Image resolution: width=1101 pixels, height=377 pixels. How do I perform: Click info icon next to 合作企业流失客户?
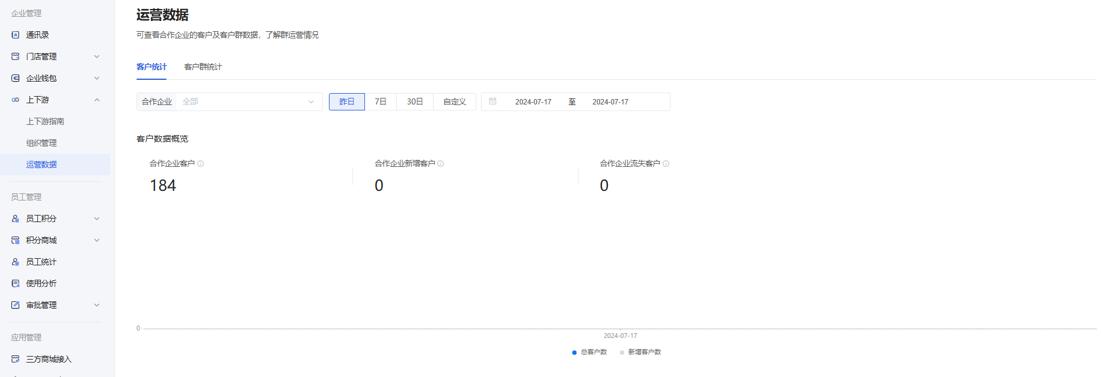coord(666,163)
